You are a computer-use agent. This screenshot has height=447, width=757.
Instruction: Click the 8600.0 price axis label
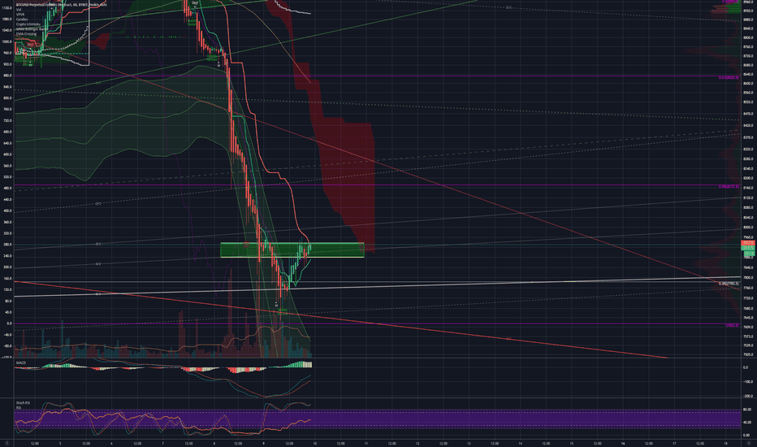[x=748, y=83]
